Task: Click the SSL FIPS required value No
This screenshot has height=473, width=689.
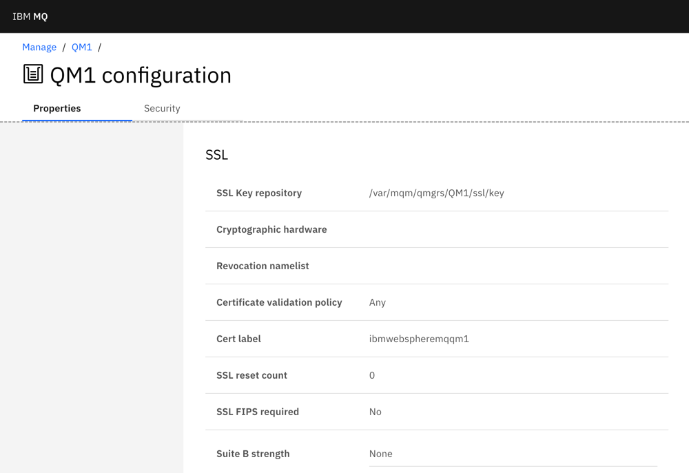Action: (x=376, y=412)
